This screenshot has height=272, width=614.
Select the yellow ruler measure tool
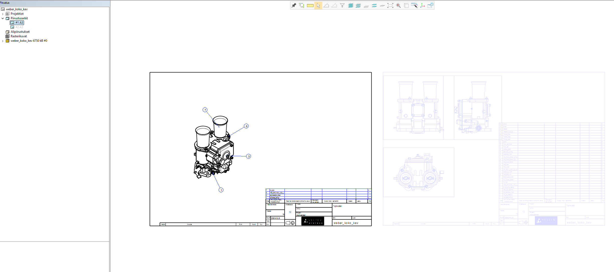click(x=310, y=5)
